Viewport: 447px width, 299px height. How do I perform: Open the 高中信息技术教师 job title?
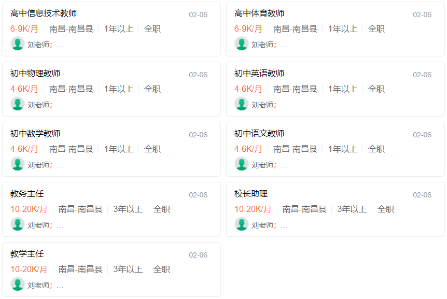(x=44, y=13)
